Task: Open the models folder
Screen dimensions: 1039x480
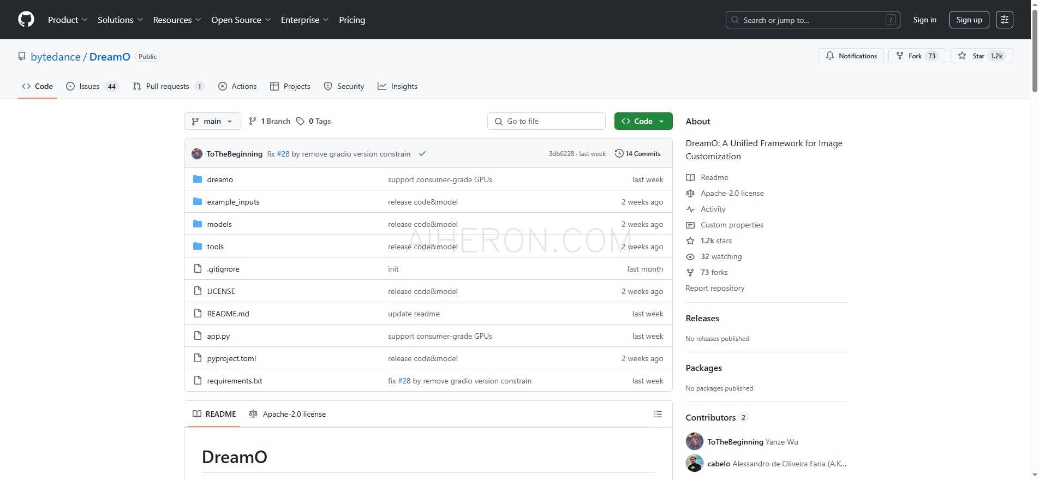Action: point(219,224)
